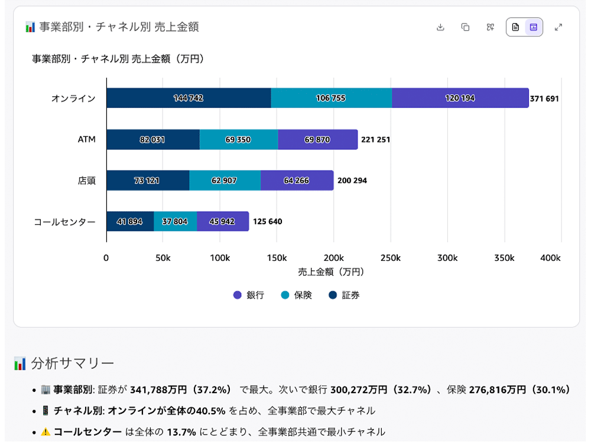
Task: Select the 69 350 segment of ATM bar
Action: (239, 139)
